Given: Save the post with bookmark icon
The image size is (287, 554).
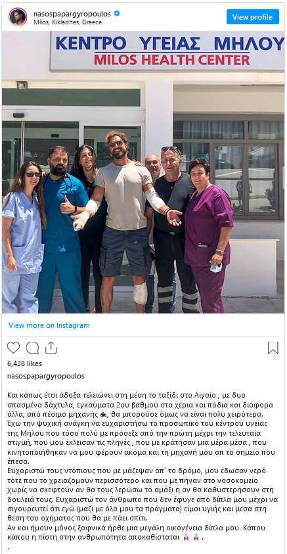Looking at the screenshot, I should [x=273, y=348].
